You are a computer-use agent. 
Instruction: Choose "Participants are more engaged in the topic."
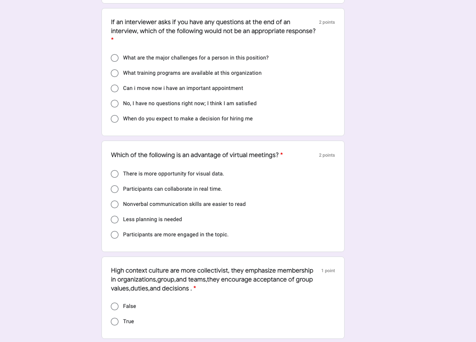pos(114,235)
